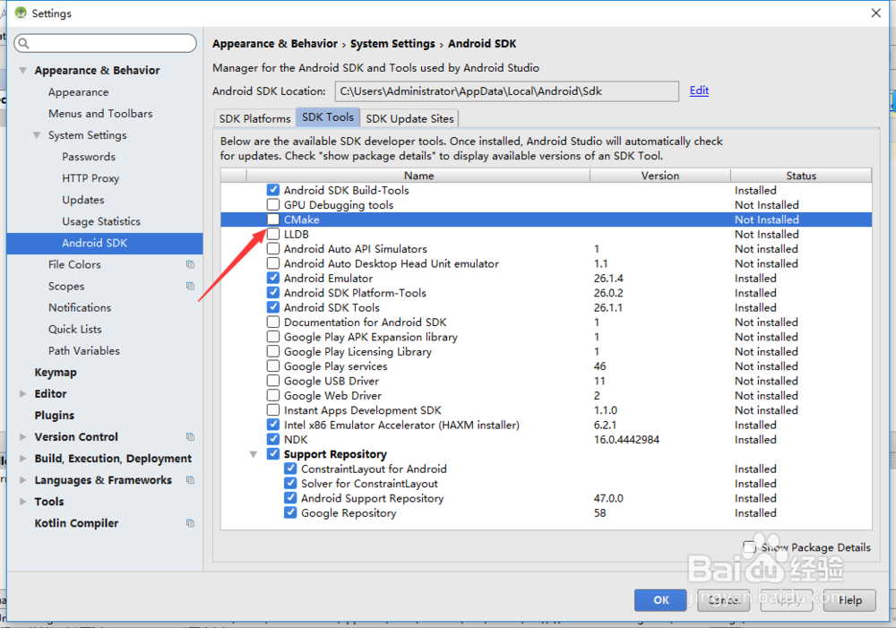The image size is (896, 628).
Task: Sort table by Status column header
Action: tap(801, 176)
